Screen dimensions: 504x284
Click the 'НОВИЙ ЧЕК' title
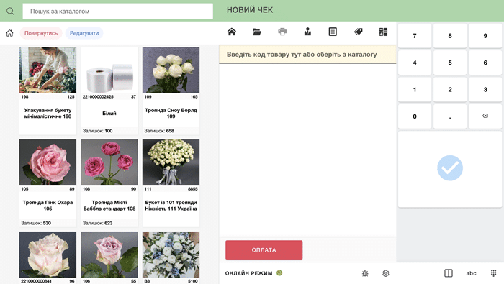click(250, 10)
